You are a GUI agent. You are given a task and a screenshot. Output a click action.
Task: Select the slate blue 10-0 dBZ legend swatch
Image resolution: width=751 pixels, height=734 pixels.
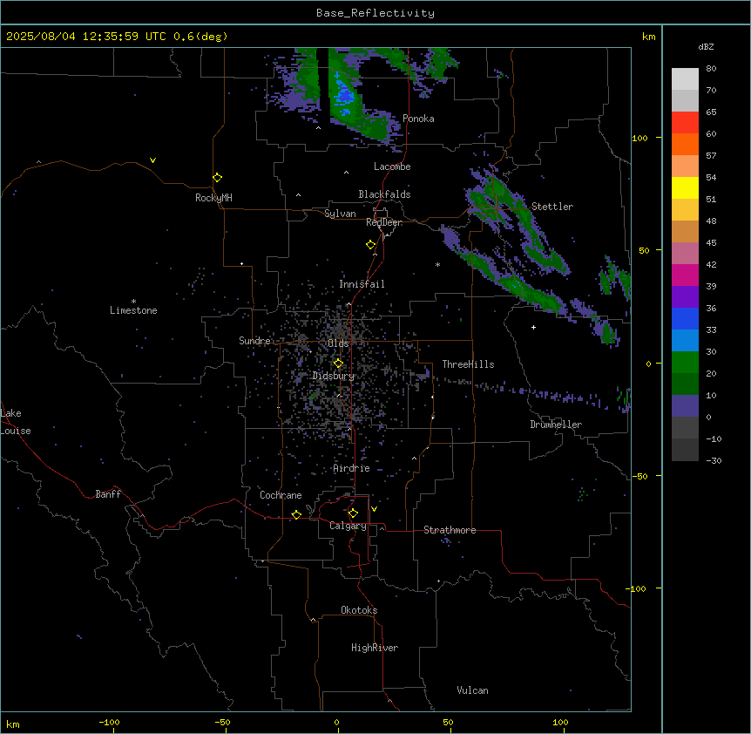[x=685, y=406]
